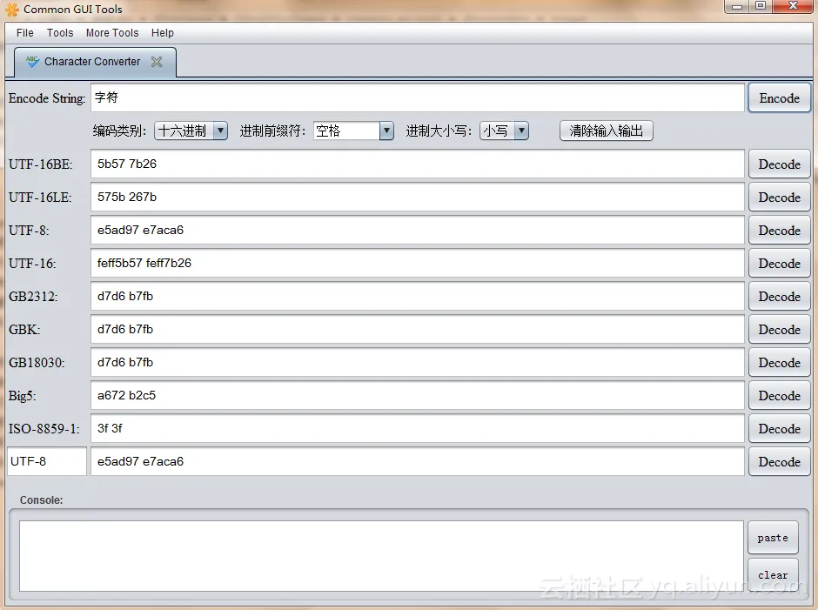Decode the Big5 value
Image resolution: width=818 pixels, height=610 pixels.
tap(780, 396)
